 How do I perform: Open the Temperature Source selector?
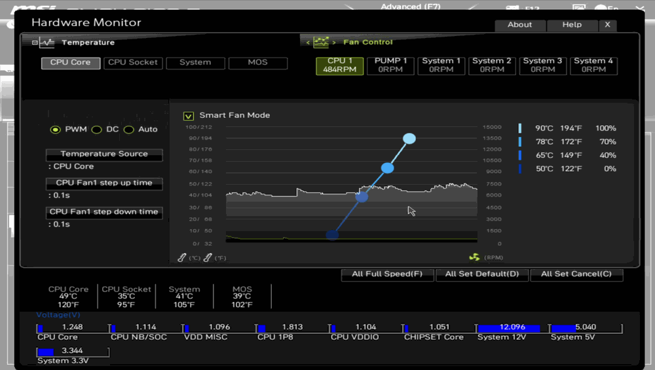pyautogui.click(x=104, y=155)
